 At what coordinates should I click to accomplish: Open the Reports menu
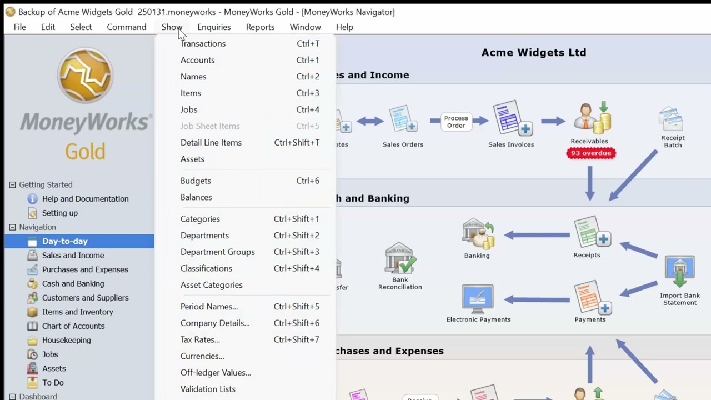pos(260,27)
